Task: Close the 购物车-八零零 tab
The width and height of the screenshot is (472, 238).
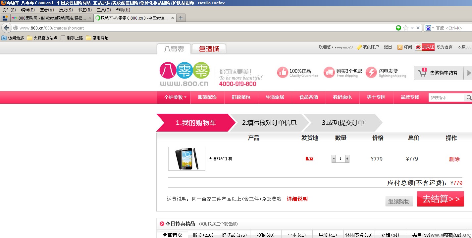Action: (x=173, y=18)
